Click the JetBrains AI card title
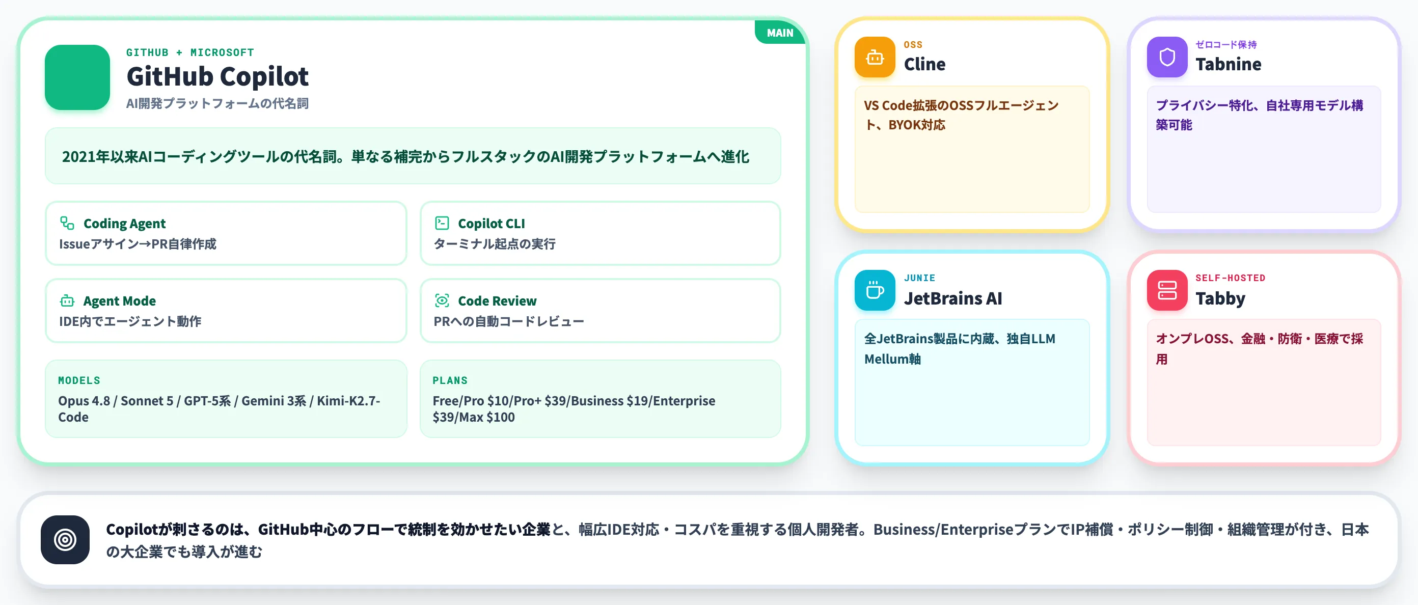Screen dimensions: 1418x605 (953, 298)
